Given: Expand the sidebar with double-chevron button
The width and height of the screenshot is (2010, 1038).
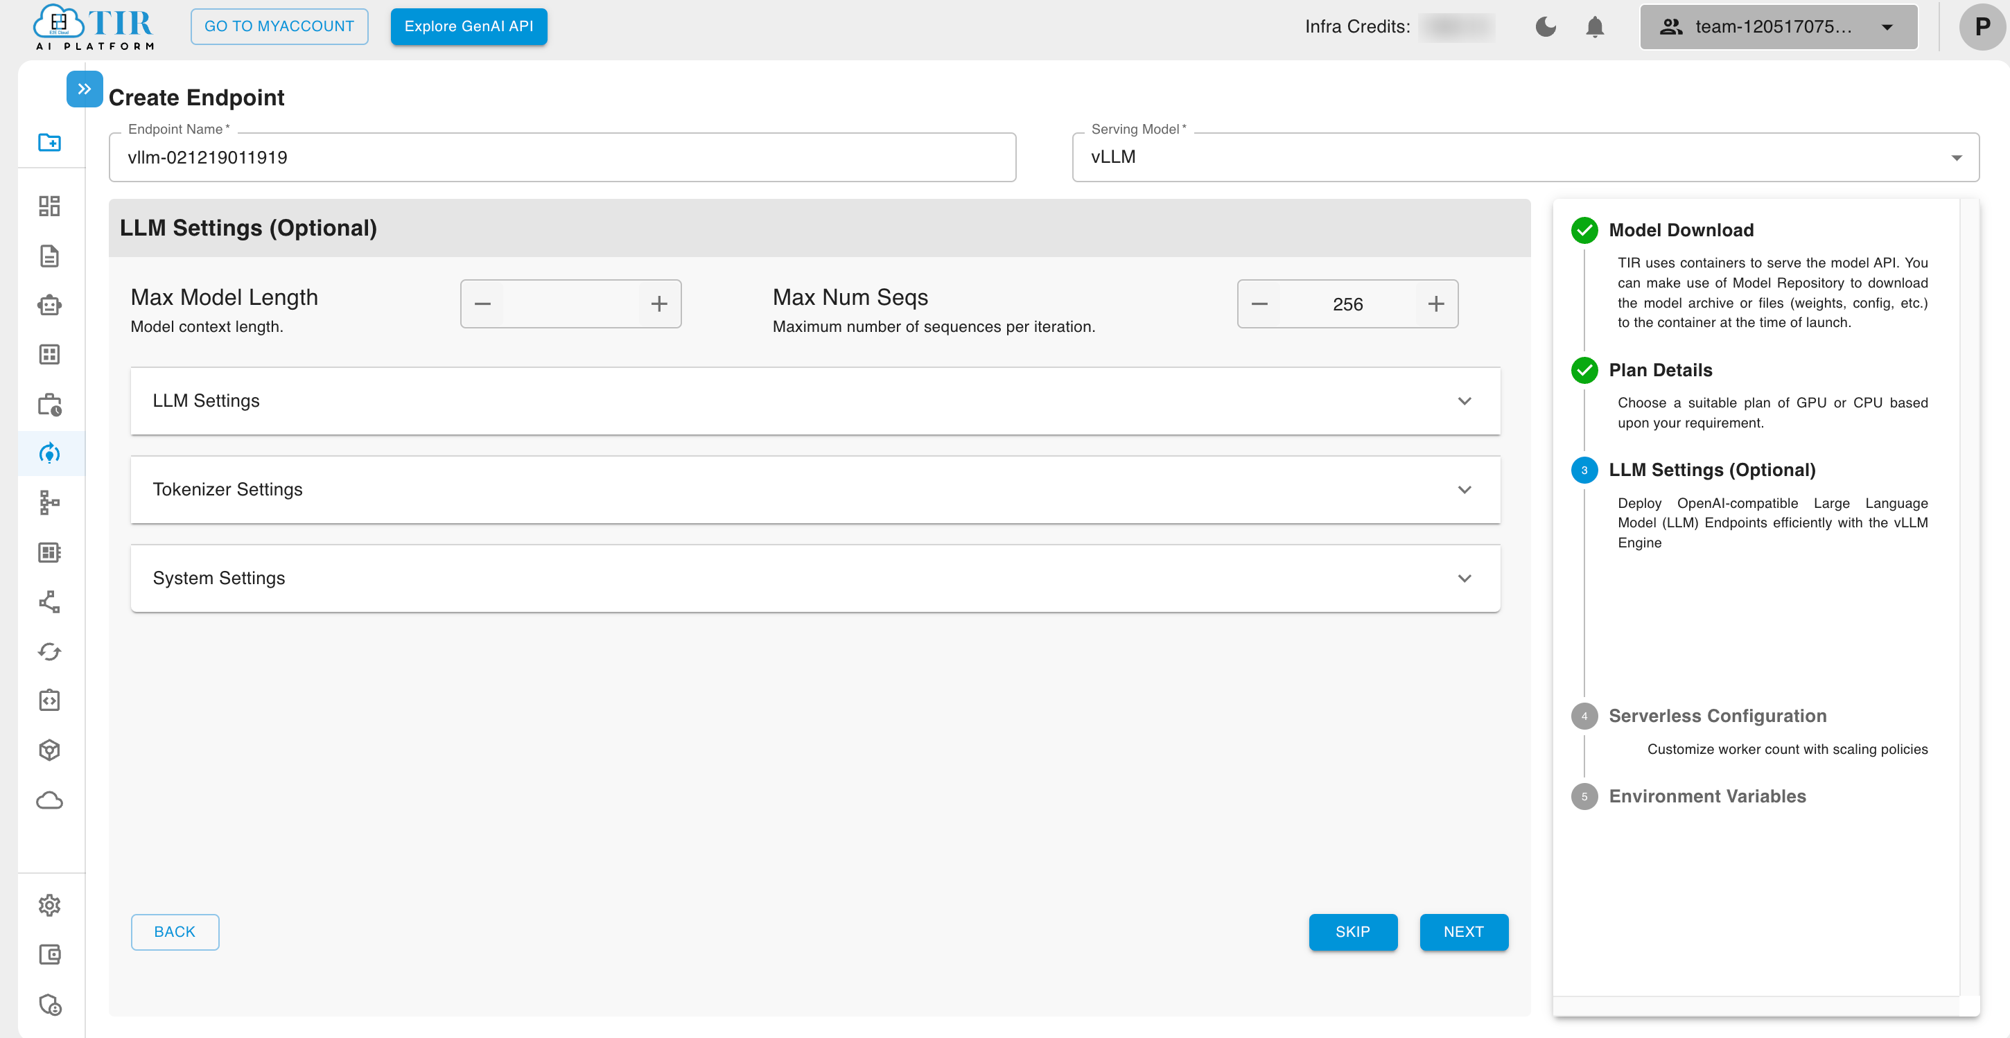Looking at the screenshot, I should click(85, 89).
